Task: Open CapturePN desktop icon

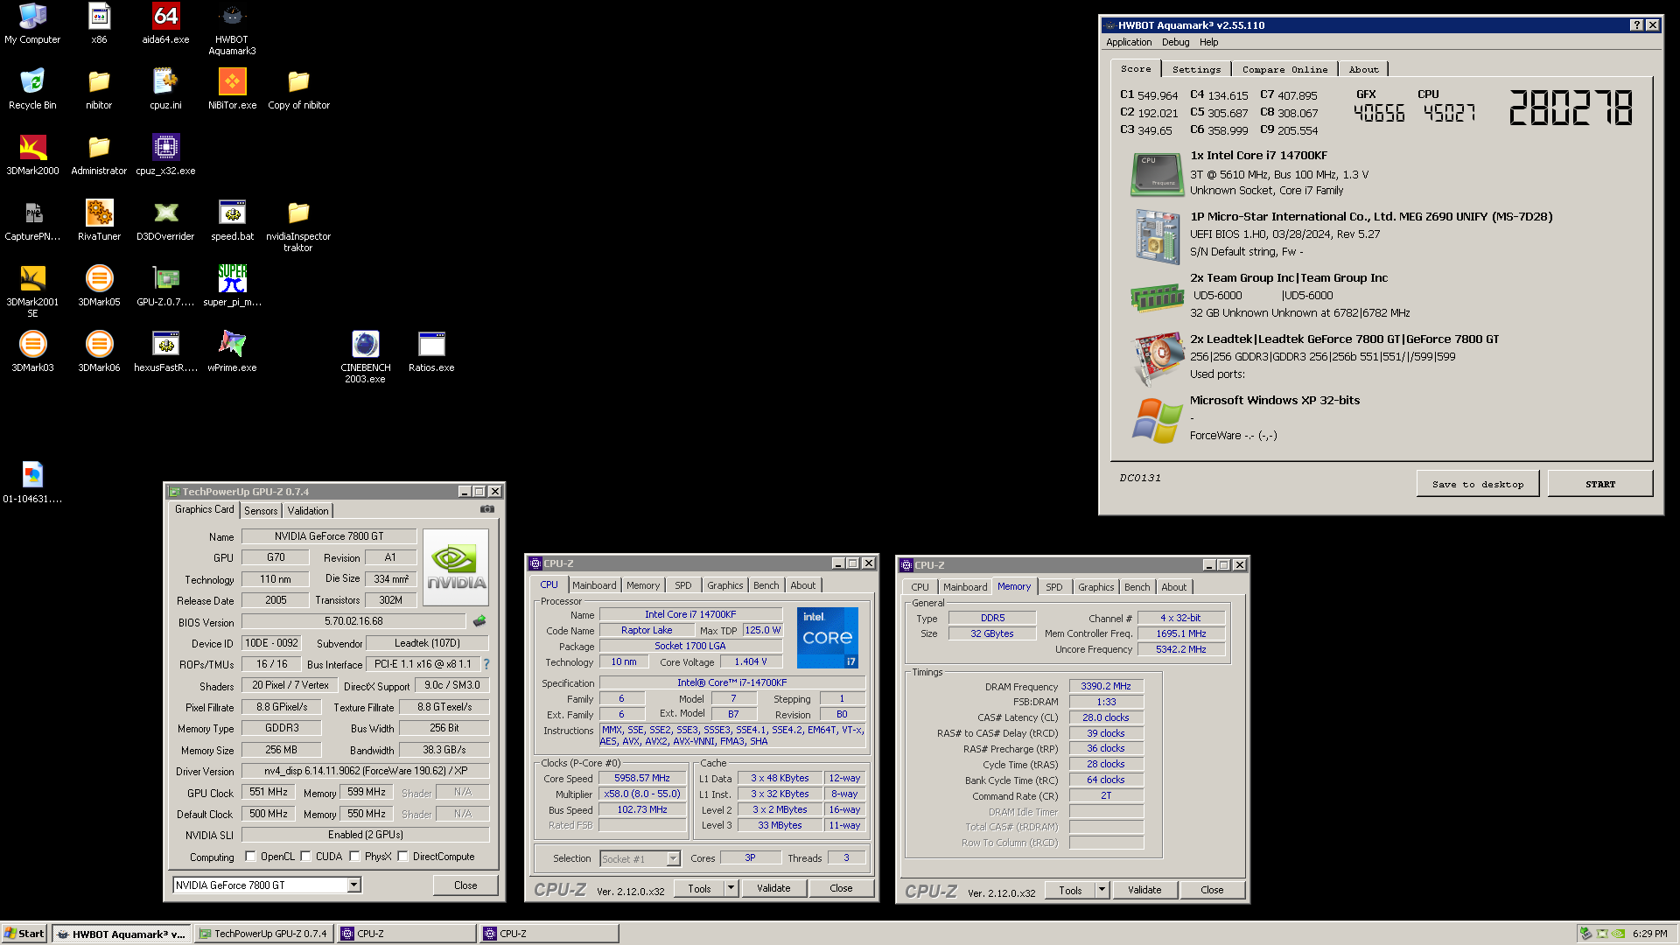Action: point(32,220)
